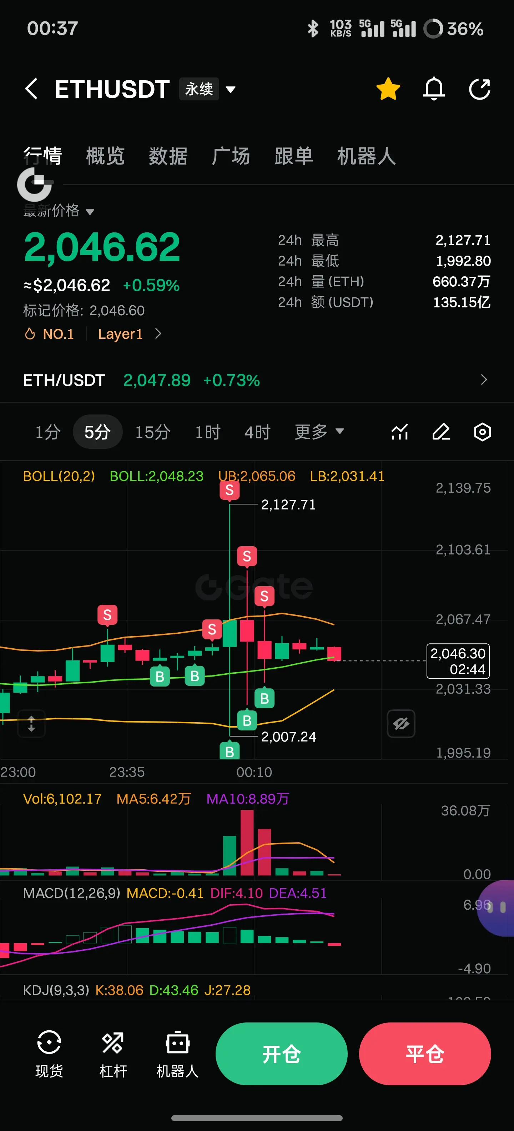Expand the chevron next to Layer1
Viewport: 514px width, 1131px height.
coord(158,334)
